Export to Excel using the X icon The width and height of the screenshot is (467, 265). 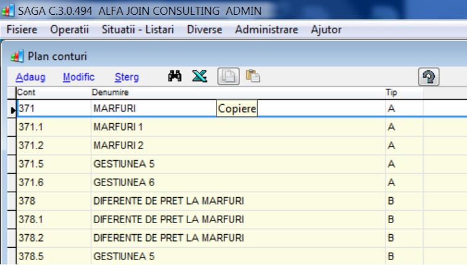point(199,76)
